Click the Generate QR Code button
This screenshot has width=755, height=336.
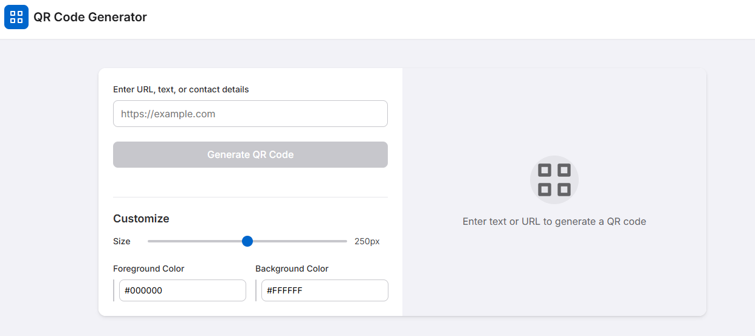tap(250, 154)
